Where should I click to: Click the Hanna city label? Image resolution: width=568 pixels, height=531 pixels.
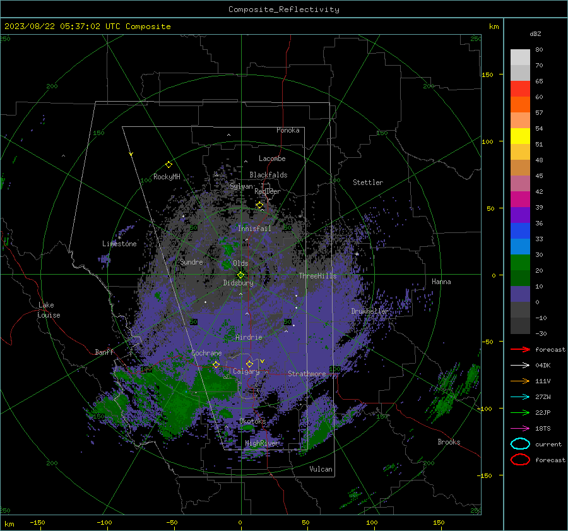tap(441, 282)
